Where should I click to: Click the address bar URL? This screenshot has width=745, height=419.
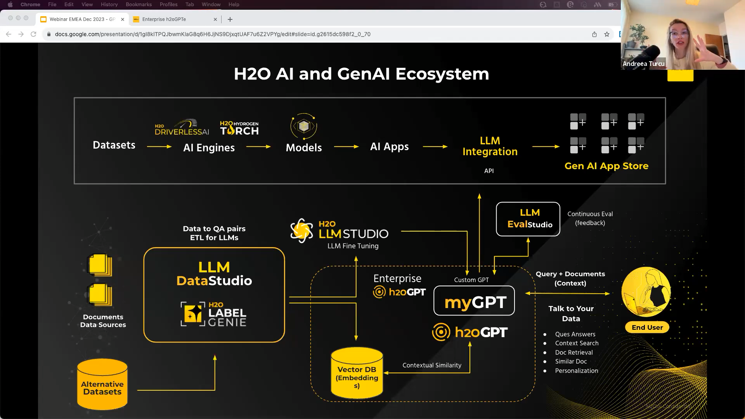213,34
